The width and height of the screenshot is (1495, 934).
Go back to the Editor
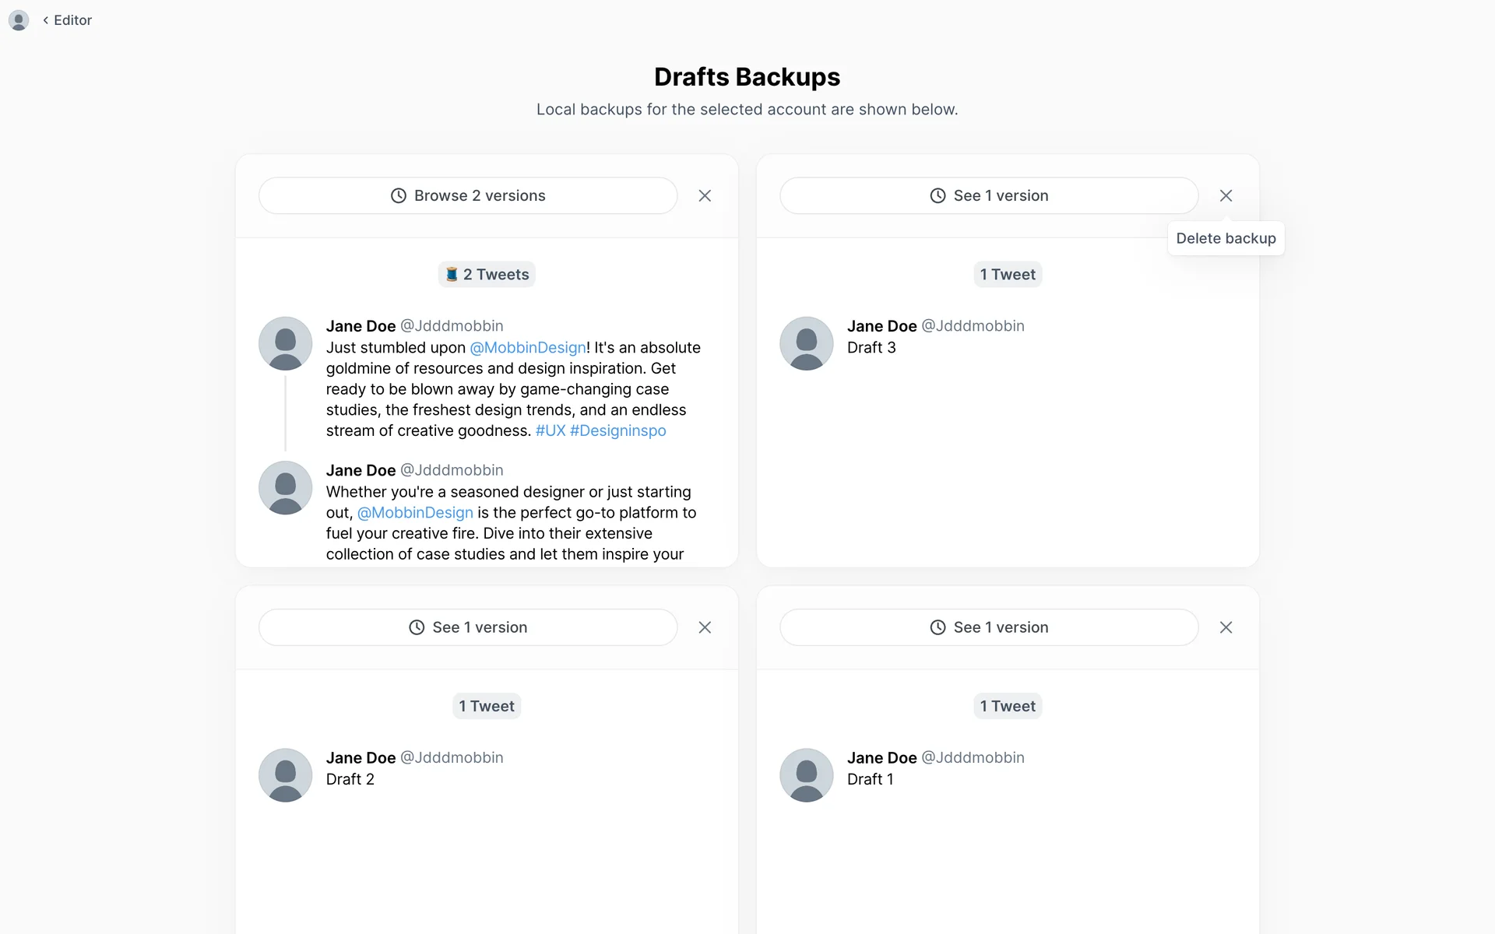[x=68, y=20]
